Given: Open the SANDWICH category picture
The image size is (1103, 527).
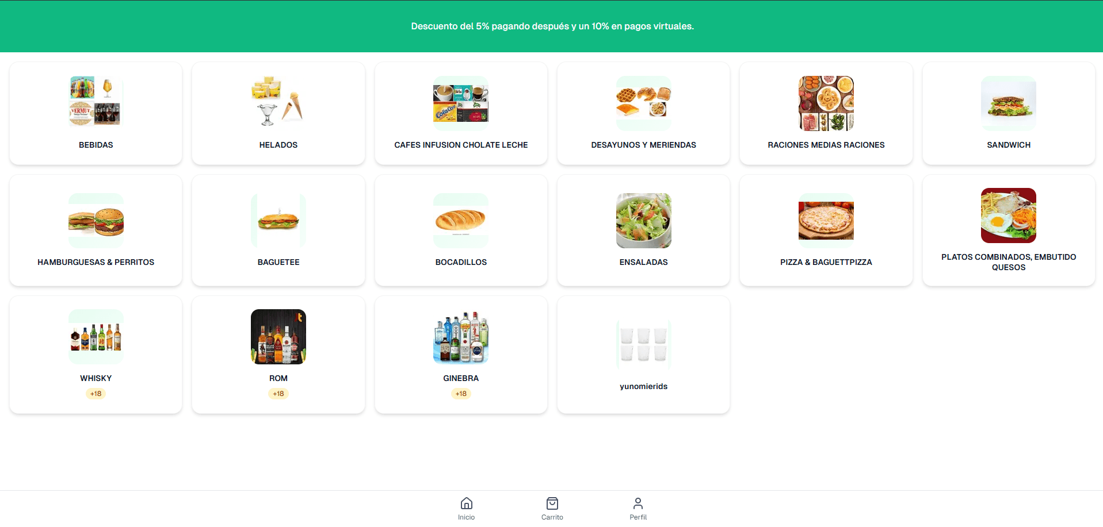Looking at the screenshot, I should (x=1009, y=103).
